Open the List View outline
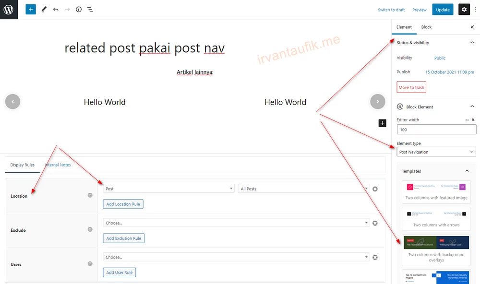This screenshot has height=284, width=480. (x=90, y=10)
